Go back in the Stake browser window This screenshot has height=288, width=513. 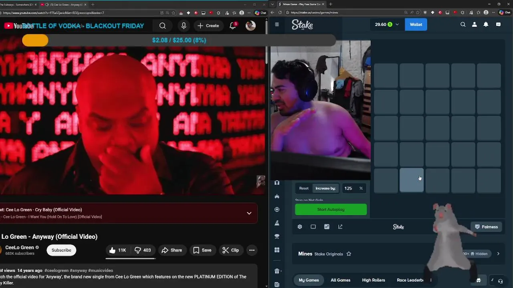coord(273,13)
